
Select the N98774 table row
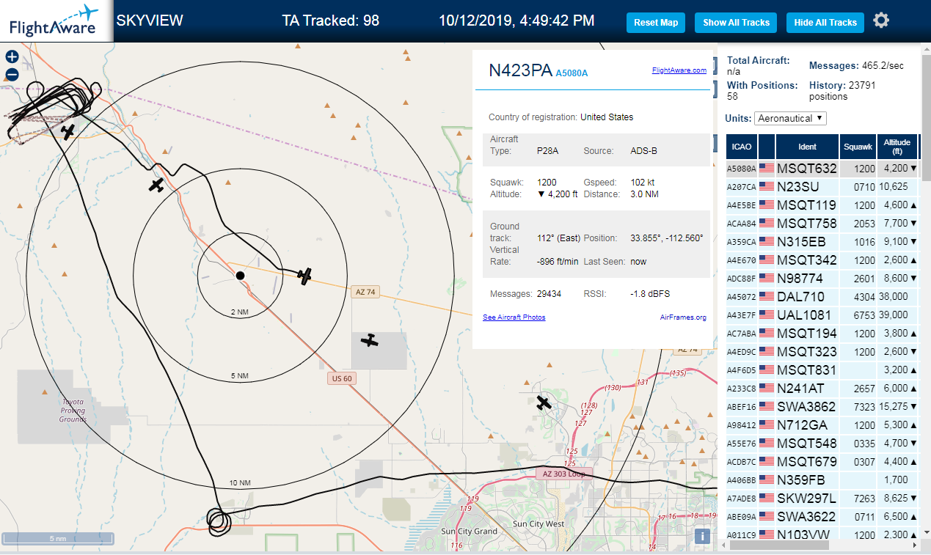pos(822,279)
